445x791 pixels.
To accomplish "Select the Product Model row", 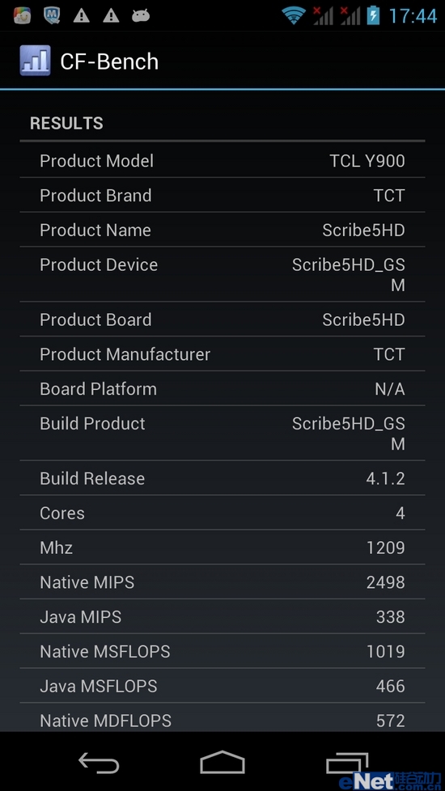I will click(x=222, y=160).
